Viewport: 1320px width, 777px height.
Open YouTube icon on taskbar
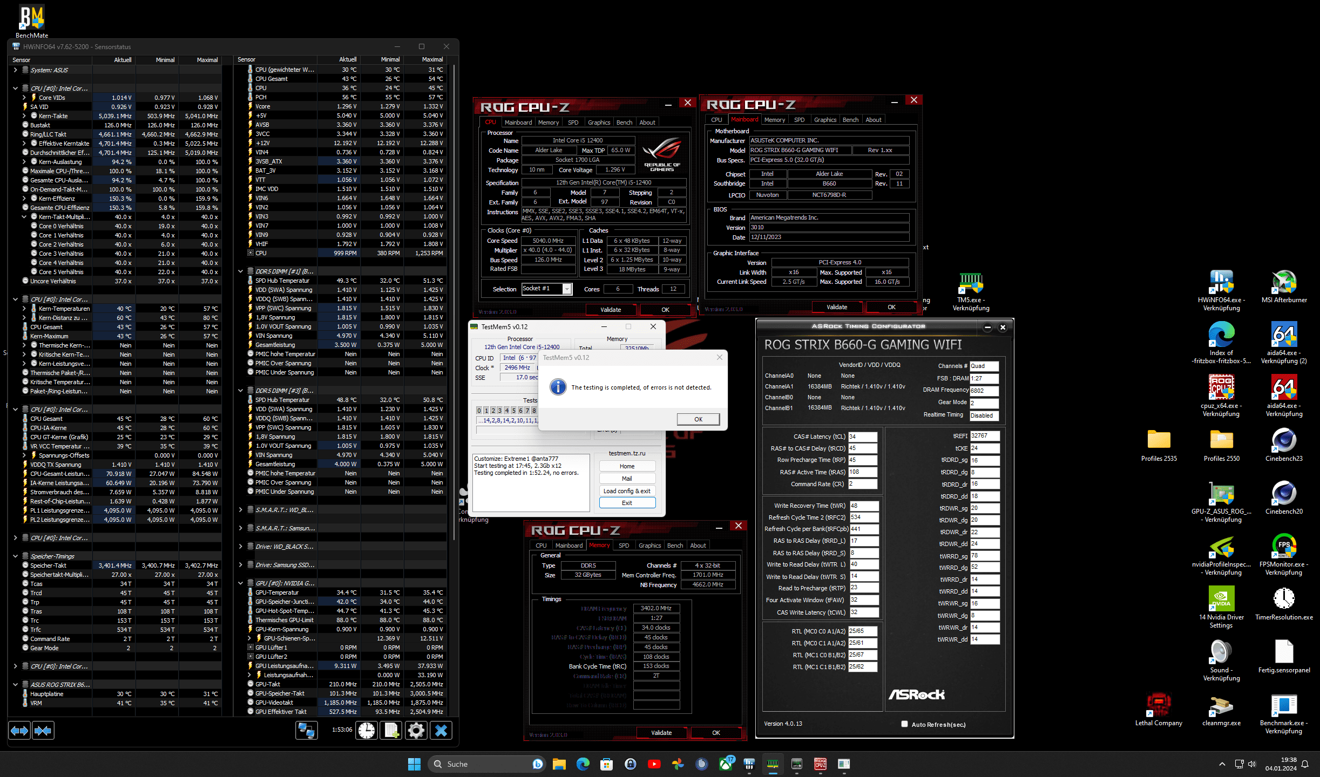[x=654, y=764]
